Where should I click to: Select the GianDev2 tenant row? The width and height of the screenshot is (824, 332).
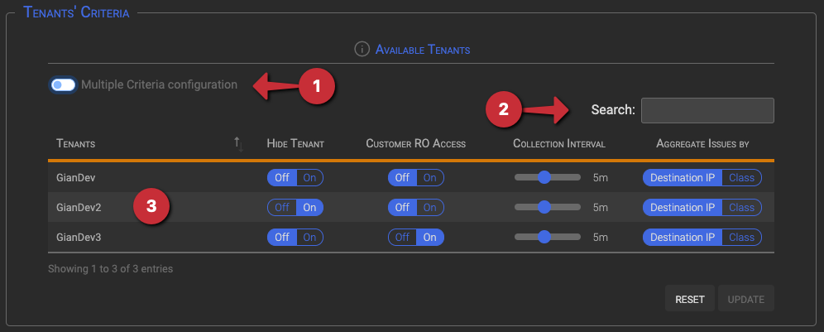(411, 207)
